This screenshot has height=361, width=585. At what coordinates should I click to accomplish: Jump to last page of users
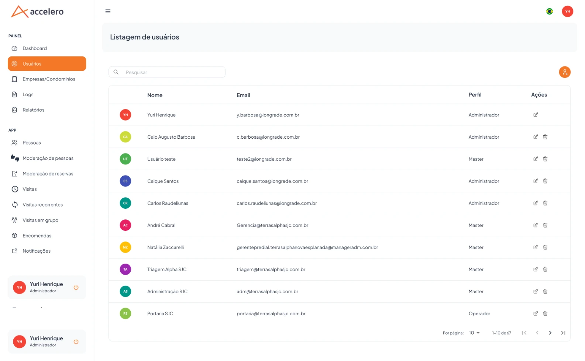click(563, 333)
